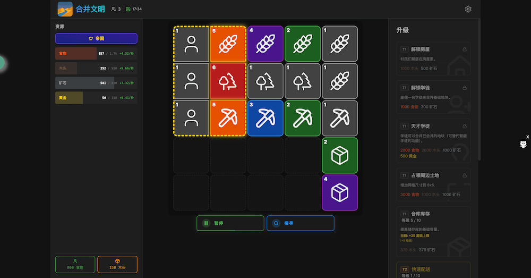Viewport: 531px width, 278px height.
Task: Select the level 6 red forest tile
Action: pyautogui.click(x=228, y=81)
